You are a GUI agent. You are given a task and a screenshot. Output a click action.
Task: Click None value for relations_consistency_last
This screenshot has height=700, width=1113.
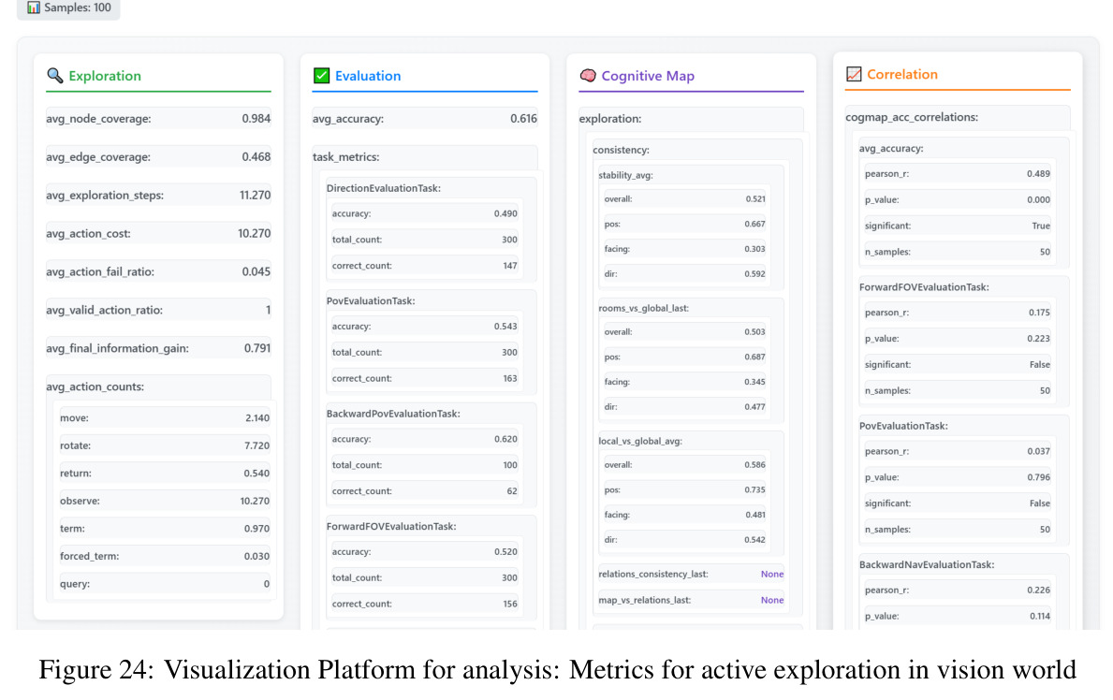(x=772, y=574)
